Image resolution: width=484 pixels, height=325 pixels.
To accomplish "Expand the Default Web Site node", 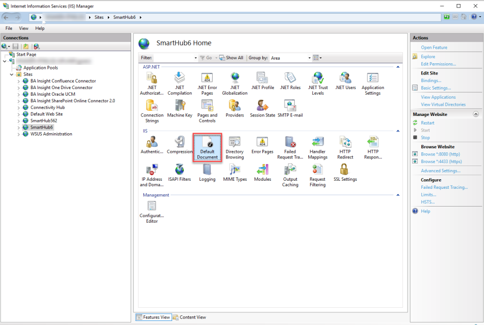I will [19, 114].
